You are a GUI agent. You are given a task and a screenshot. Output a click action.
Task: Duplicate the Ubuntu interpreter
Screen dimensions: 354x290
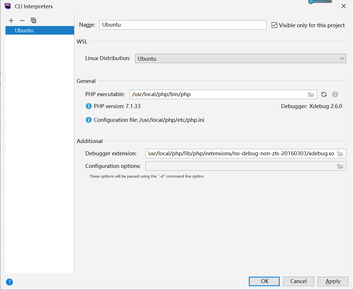(33, 20)
